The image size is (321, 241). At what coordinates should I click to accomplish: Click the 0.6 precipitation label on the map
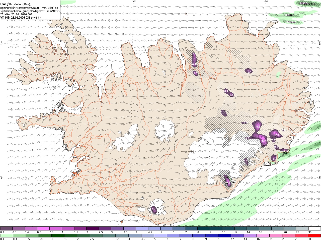tap(292, 15)
